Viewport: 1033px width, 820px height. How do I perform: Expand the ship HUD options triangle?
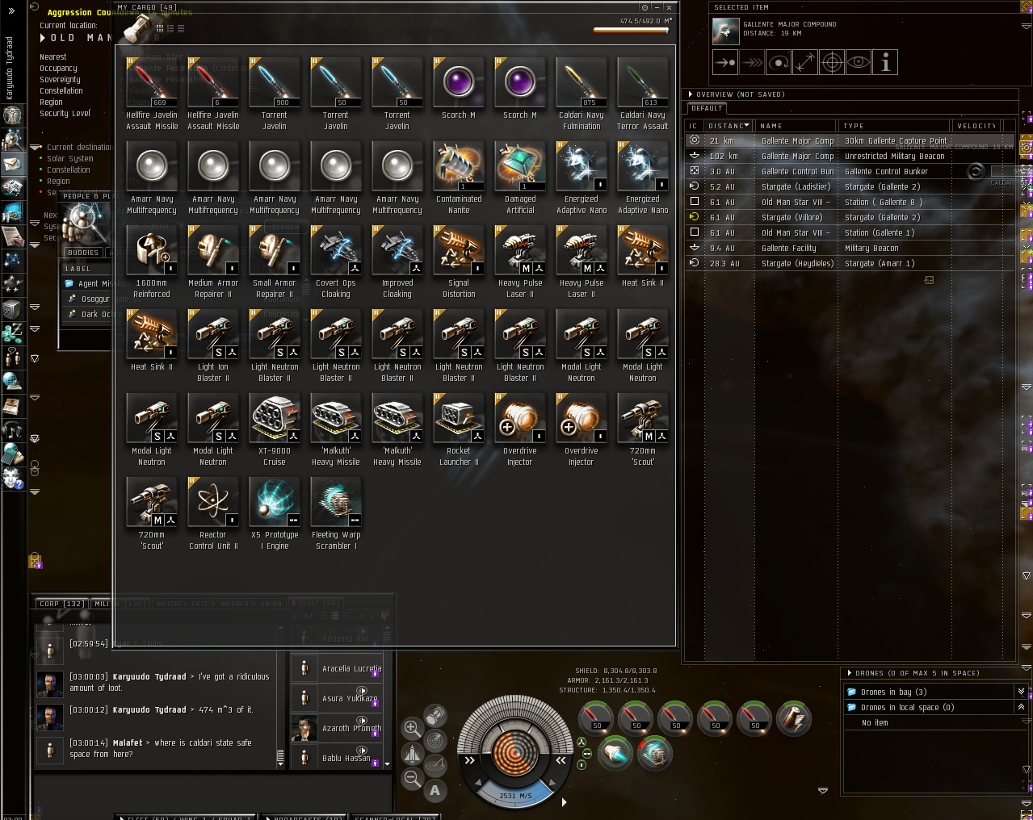pyautogui.click(x=564, y=802)
